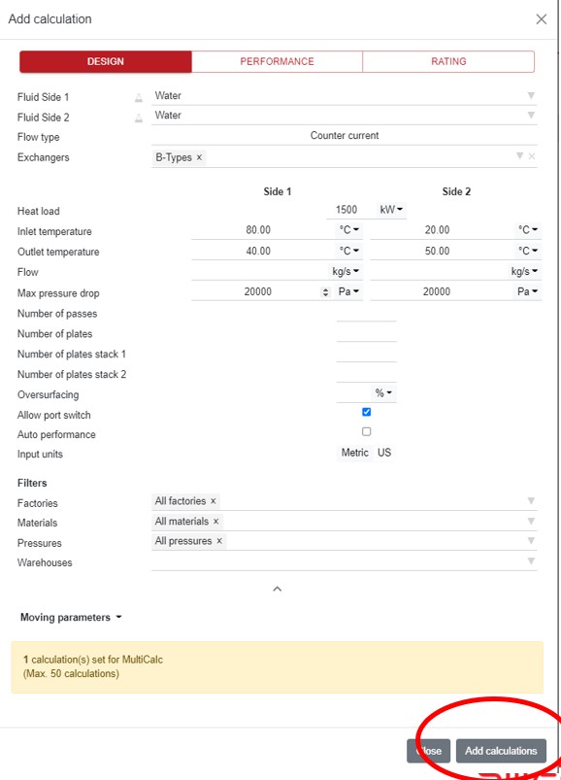561x780 pixels.
Task: Remove the All factories filter tag
Action: click(214, 503)
